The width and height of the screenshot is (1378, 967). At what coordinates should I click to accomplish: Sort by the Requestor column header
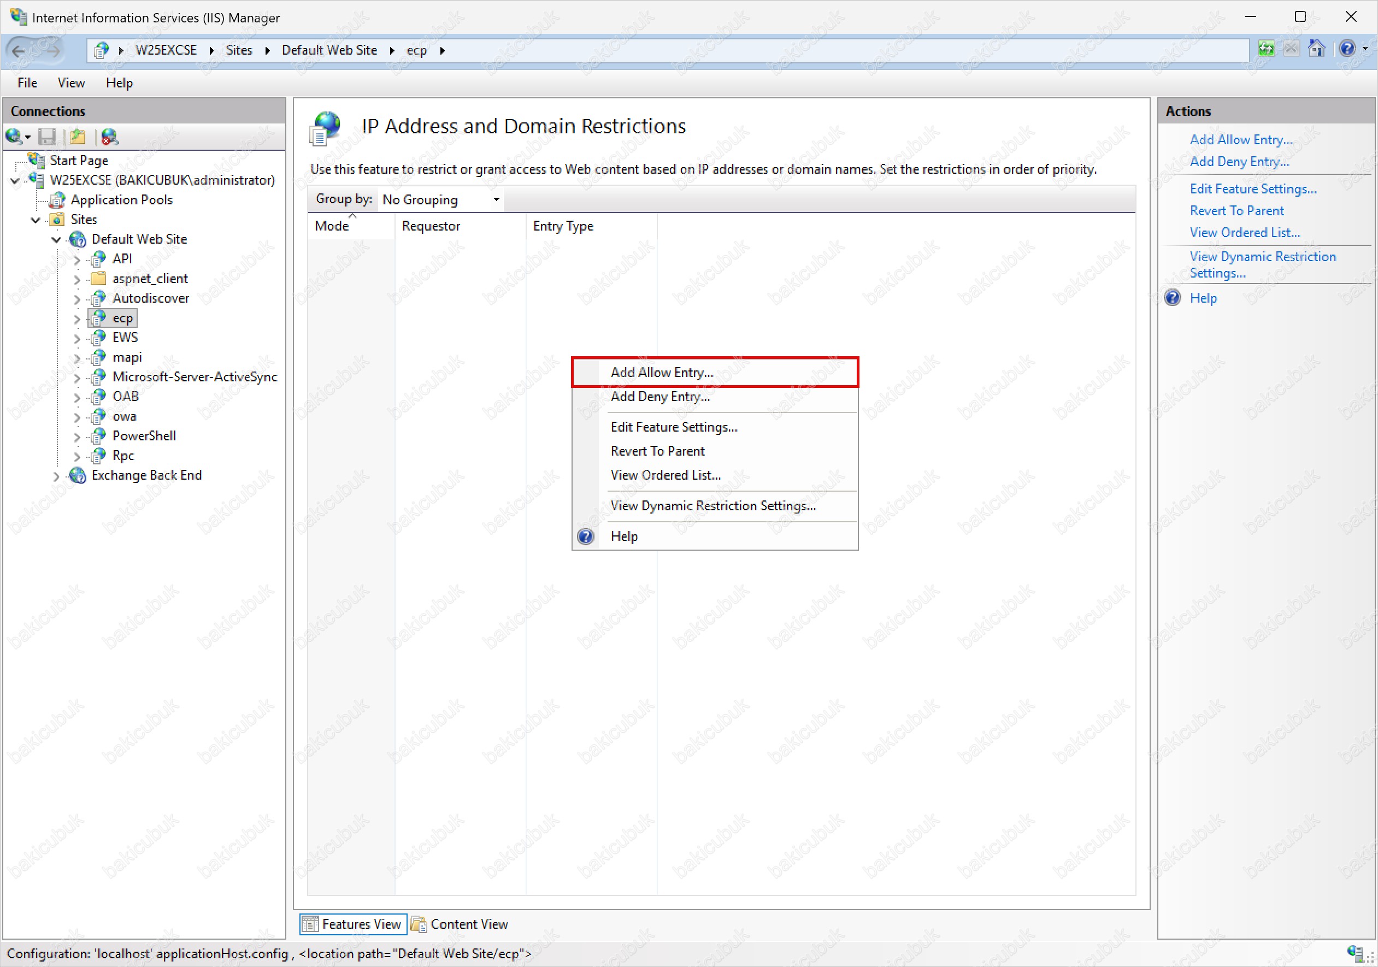click(x=460, y=226)
